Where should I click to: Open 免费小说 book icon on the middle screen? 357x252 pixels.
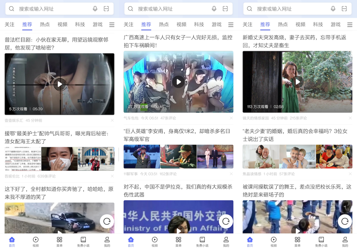pyautogui.click(x=202, y=239)
